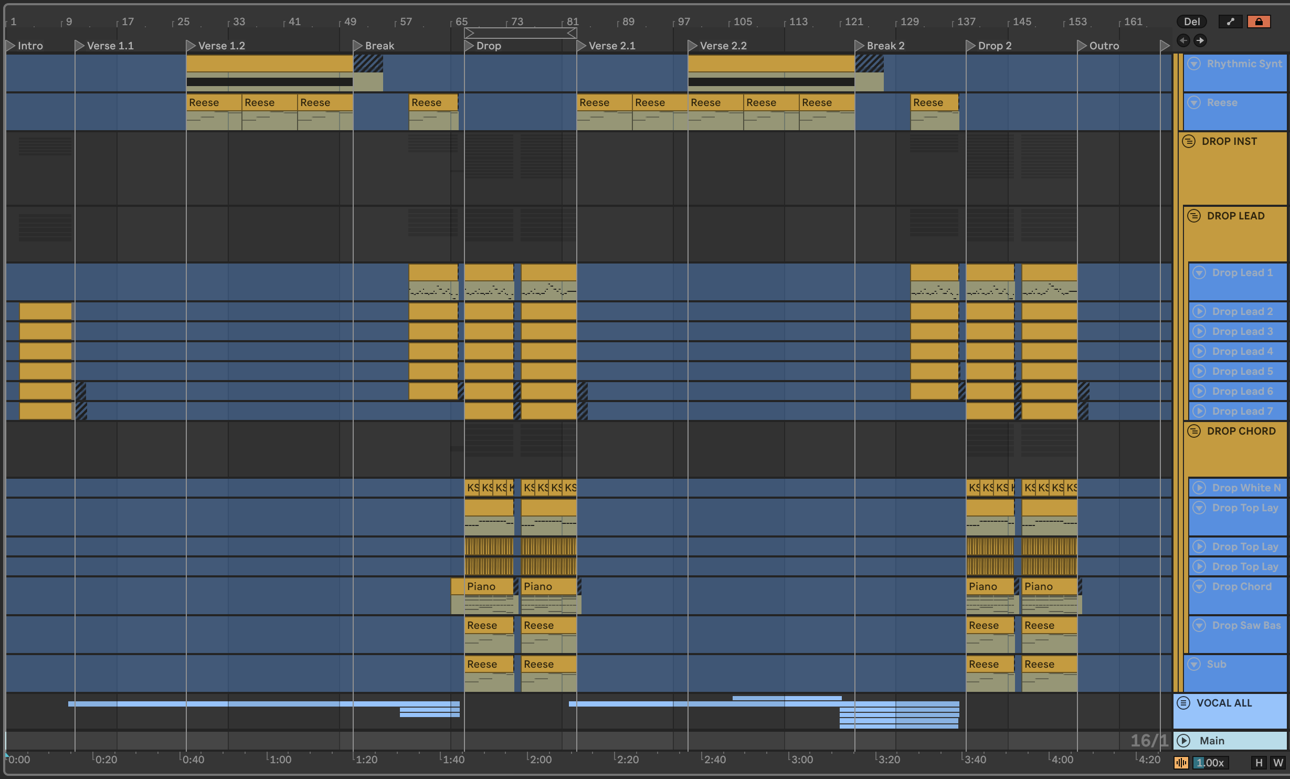The width and height of the screenshot is (1290, 779).
Task: Fold the DROP INST group track
Action: coord(1188,141)
